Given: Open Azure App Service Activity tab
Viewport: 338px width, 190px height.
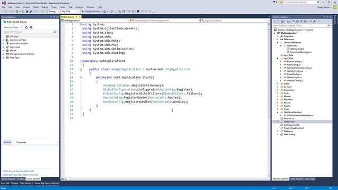Looking at the screenshot, I should [47, 183].
